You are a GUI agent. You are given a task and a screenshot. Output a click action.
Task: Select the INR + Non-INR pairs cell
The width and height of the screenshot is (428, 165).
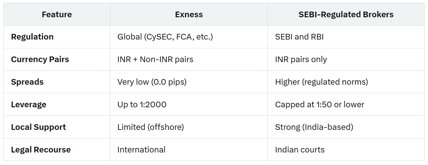pyautogui.click(x=155, y=60)
